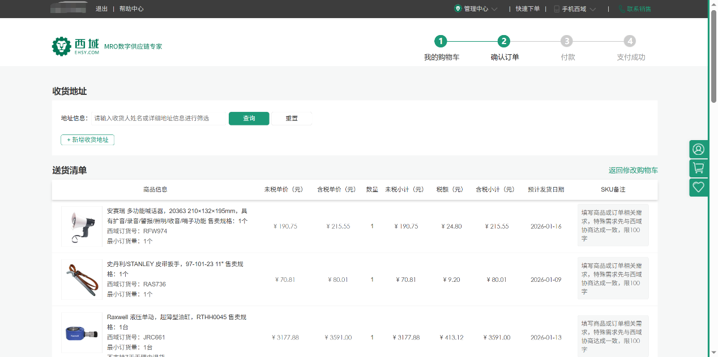Click step 1 circle 我的购物车

click(x=441, y=41)
